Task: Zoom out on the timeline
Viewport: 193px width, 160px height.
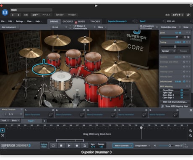Action: click(190, 136)
